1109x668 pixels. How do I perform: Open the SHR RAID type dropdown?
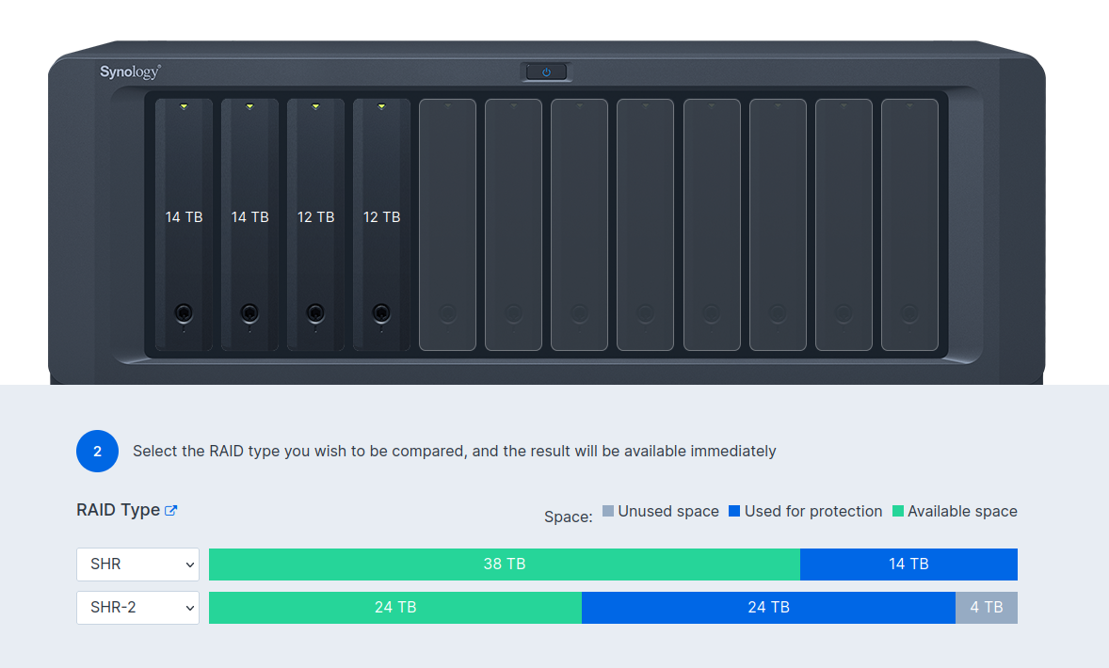(x=137, y=565)
